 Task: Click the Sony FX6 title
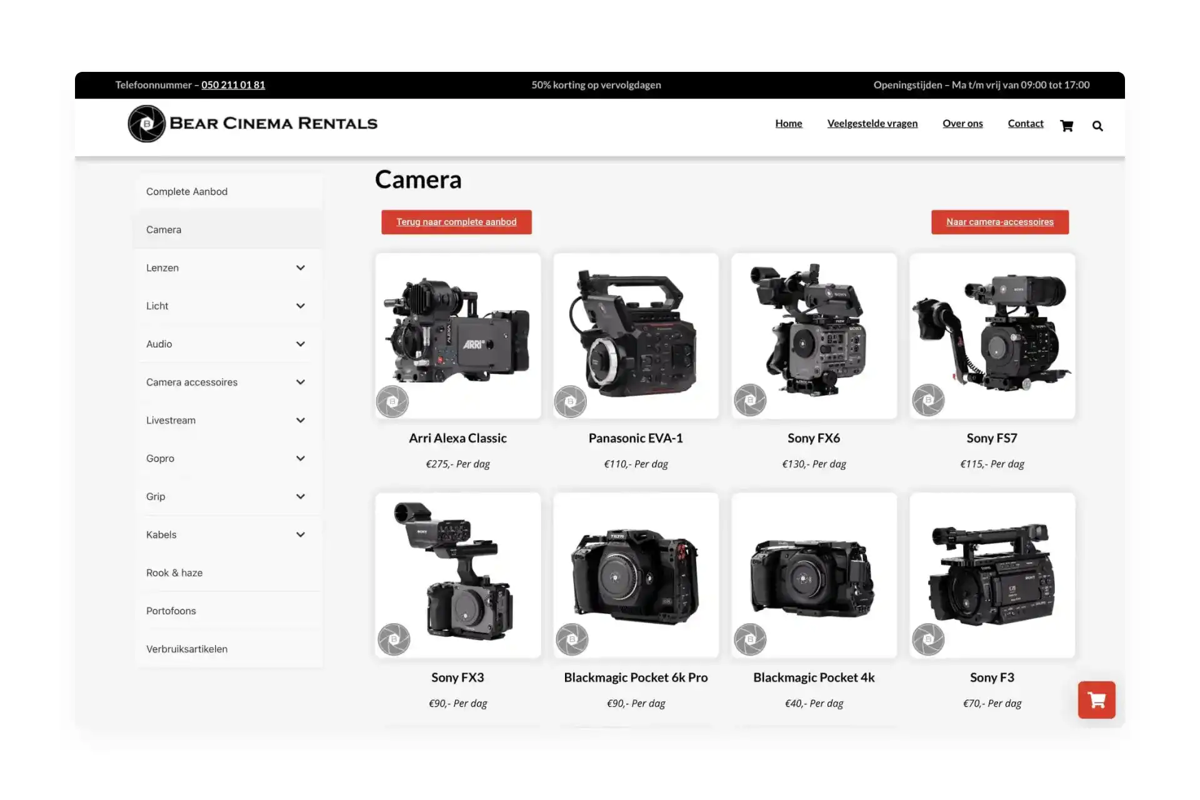[814, 438]
